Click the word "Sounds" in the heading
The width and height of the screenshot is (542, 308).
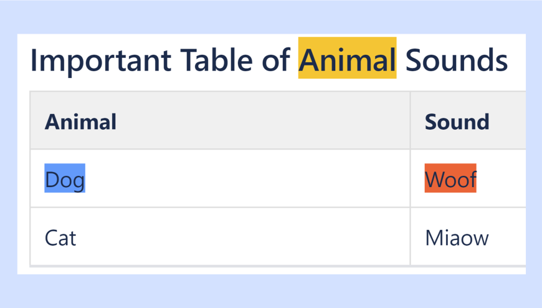(456, 60)
